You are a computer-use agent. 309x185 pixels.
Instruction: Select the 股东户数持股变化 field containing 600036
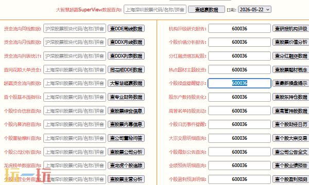[x=239, y=97]
